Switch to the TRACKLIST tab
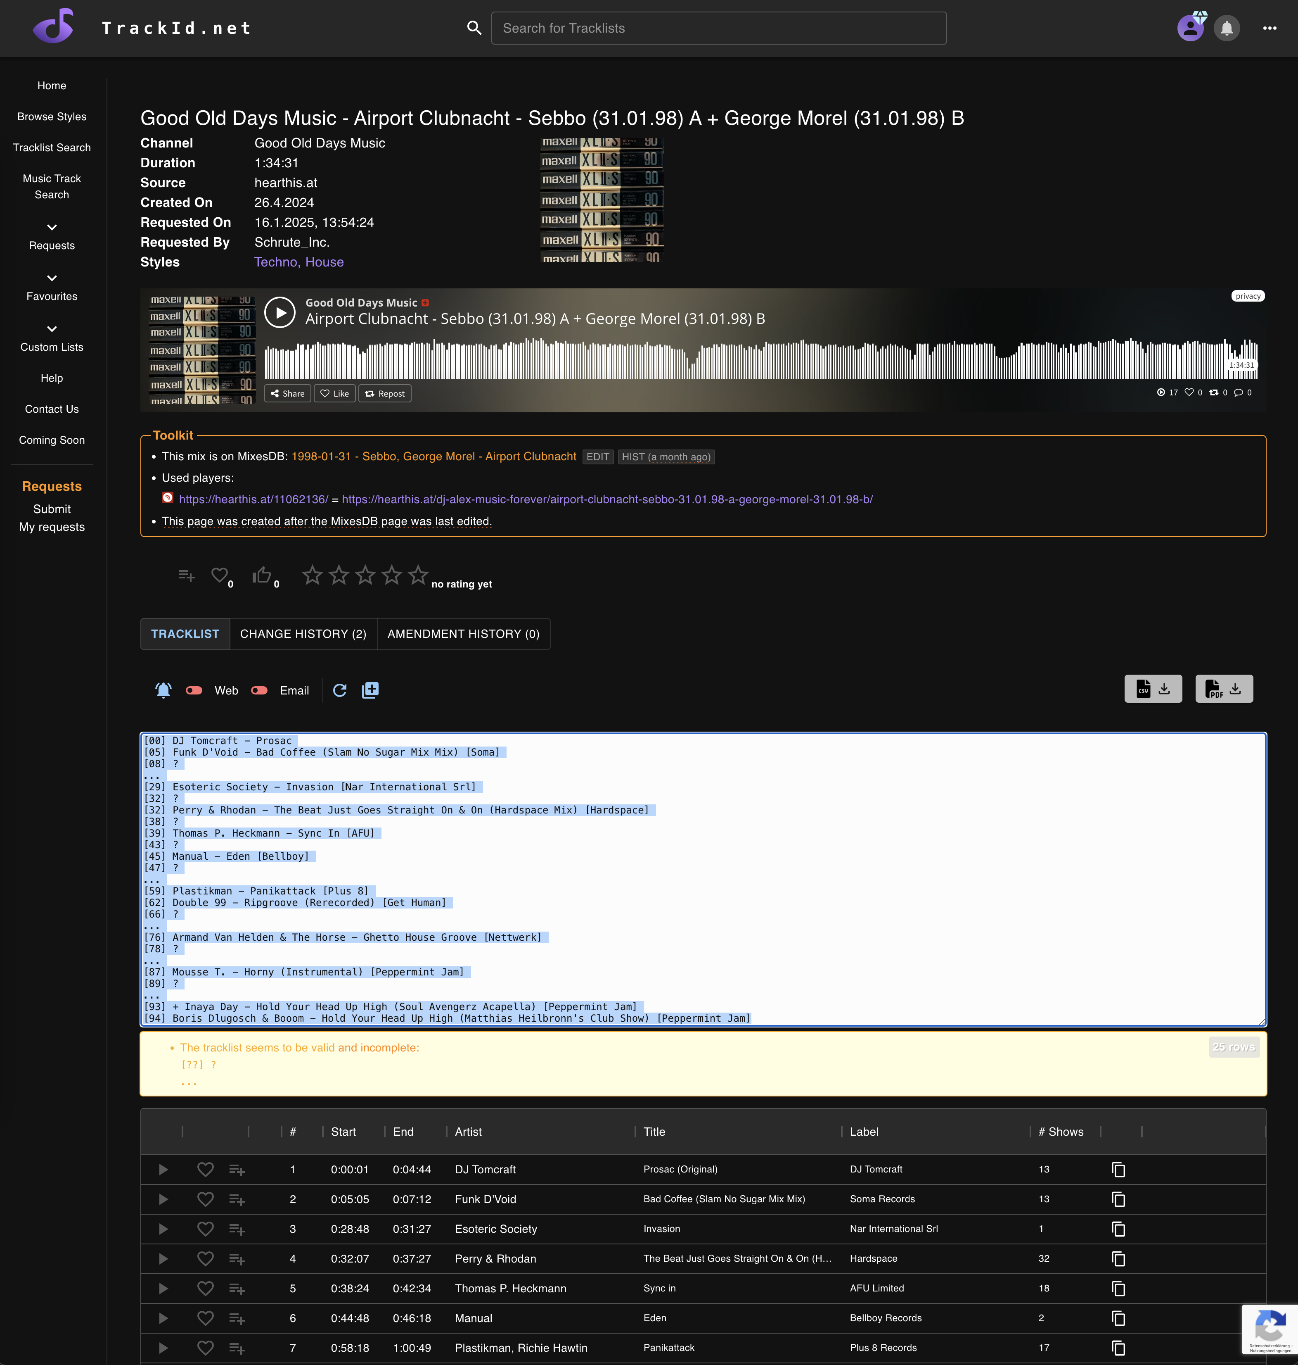 click(185, 634)
